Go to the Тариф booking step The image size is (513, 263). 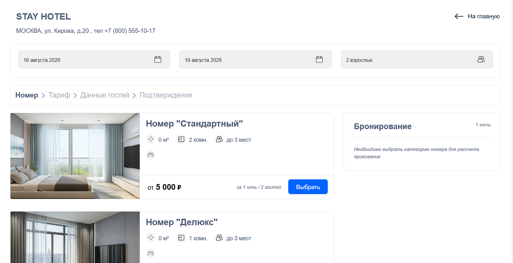pyautogui.click(x=59, y=95)
